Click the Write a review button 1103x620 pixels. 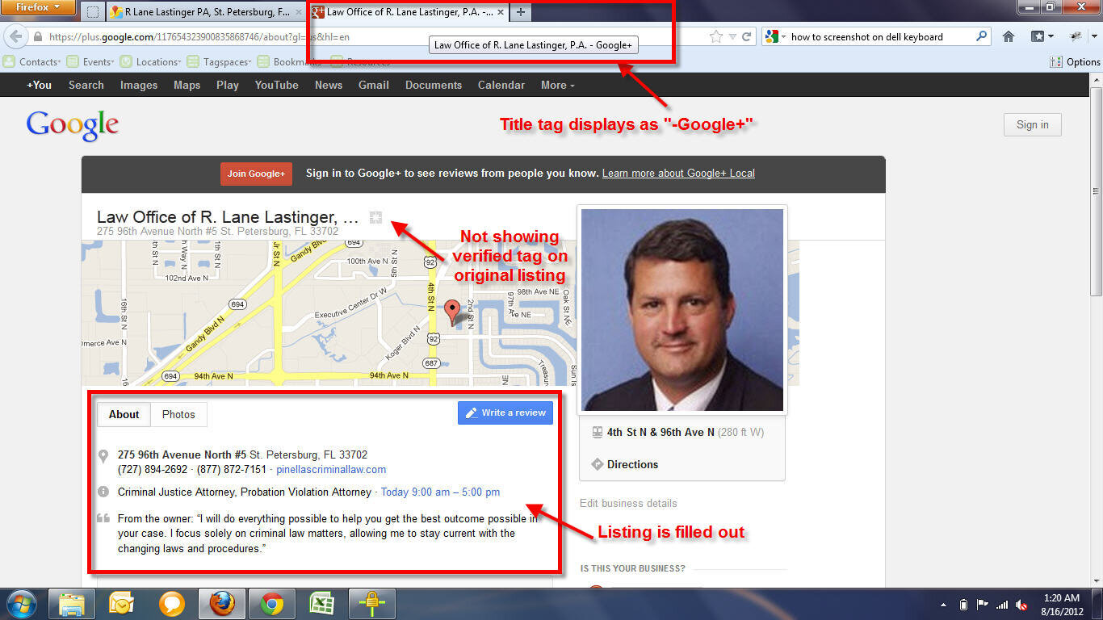505,413
